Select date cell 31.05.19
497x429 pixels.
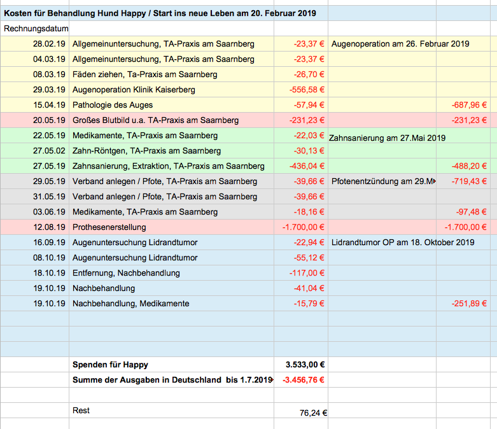click(x=35, y=196)
